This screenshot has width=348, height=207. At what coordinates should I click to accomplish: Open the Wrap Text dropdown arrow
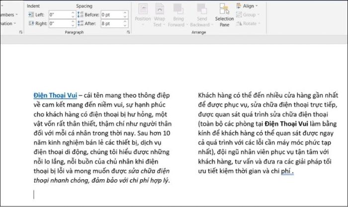point(164,25)
